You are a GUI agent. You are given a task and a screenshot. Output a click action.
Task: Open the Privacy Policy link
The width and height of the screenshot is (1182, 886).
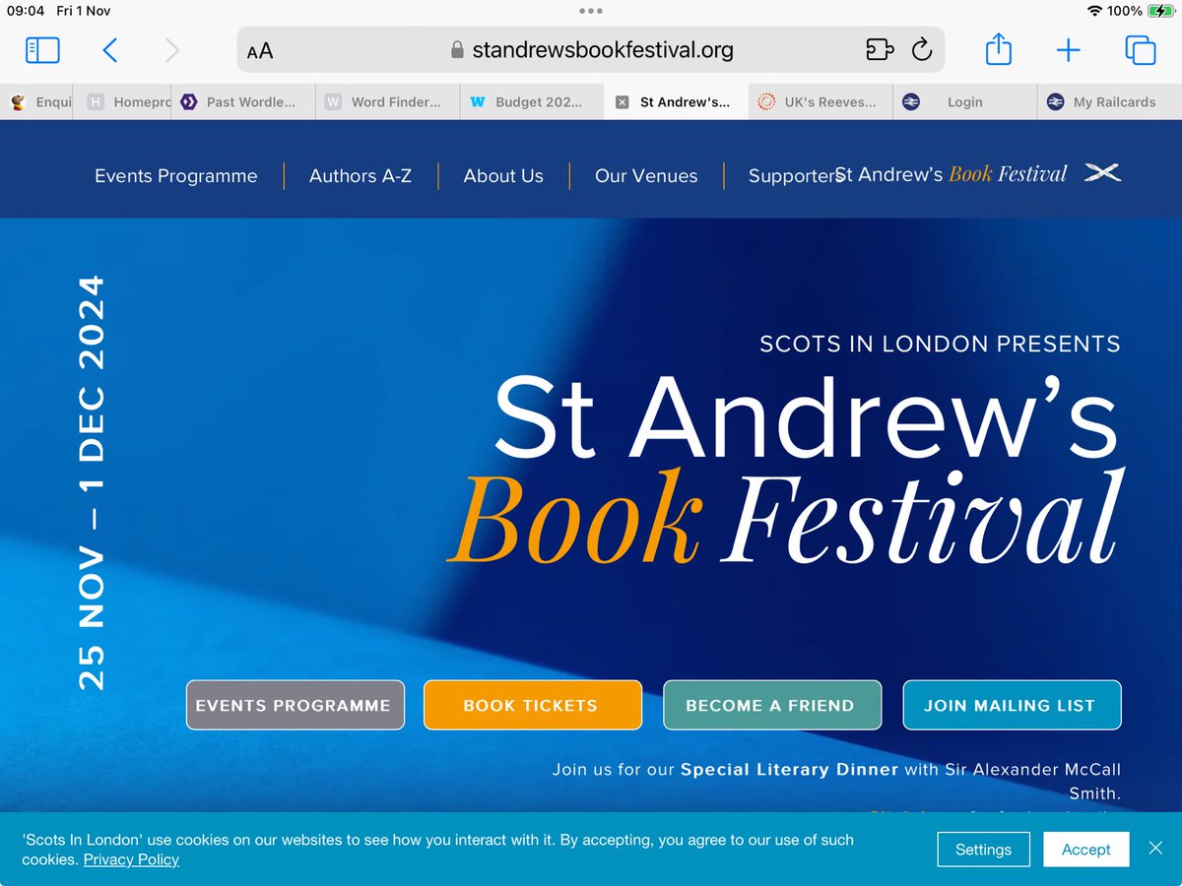click(x=131, y=859)
